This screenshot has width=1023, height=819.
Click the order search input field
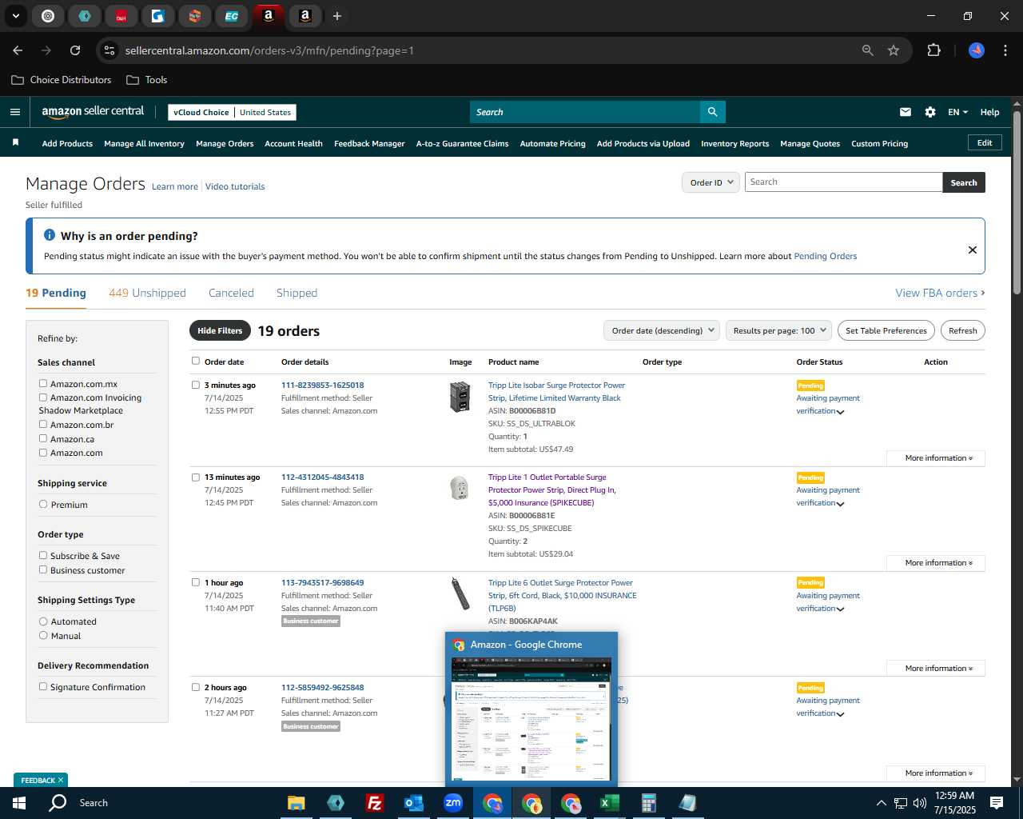coord(843,182)
